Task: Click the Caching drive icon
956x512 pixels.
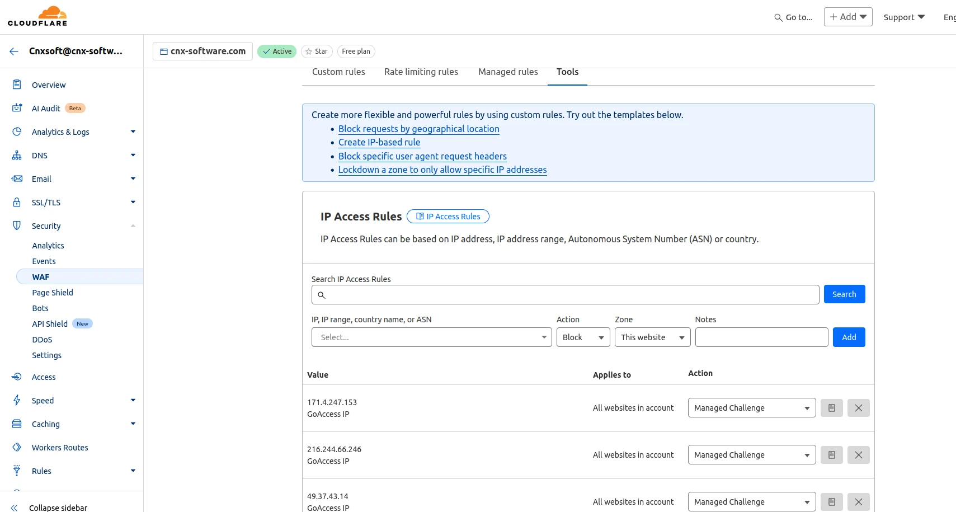Action: [17, 424]
